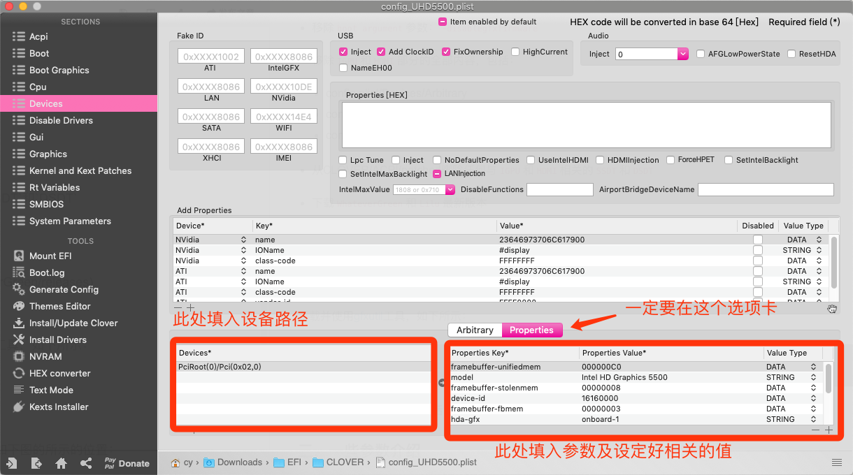Open the Boot.log viewer
853x475 pixels.
point(47,272)
